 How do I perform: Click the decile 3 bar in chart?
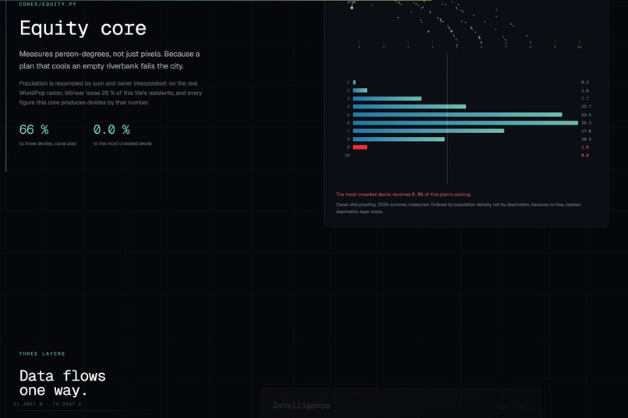(387, 98)
